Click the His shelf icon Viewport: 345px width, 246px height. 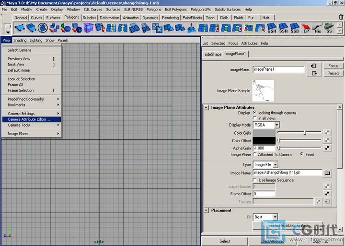click(x=318, y=28)
